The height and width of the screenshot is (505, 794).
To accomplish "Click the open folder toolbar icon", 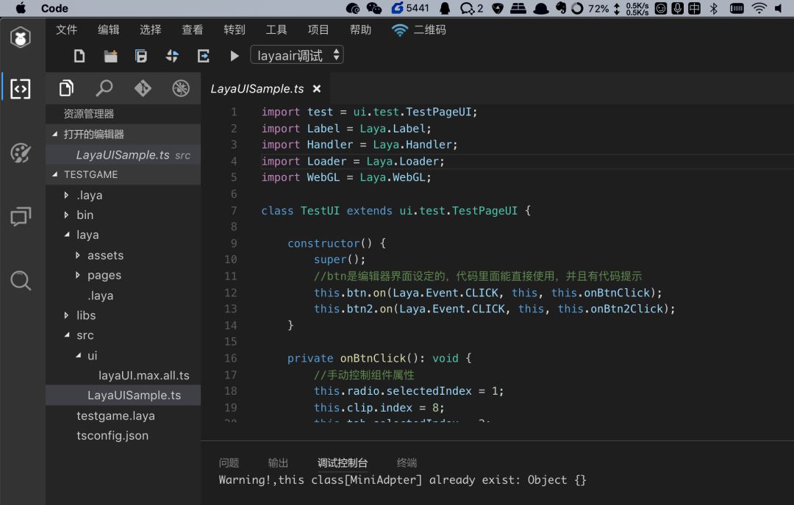I will tap(110, 56).
